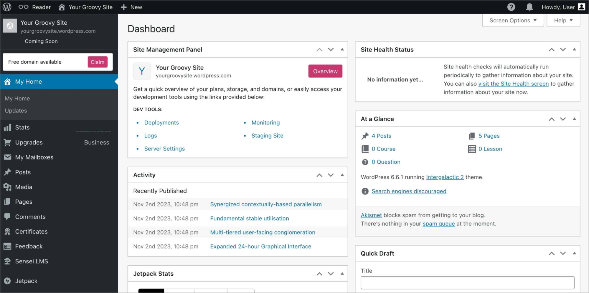Click the list icon beside 0 Lesson
This screenshot has width=589, height=293.
click(x=472, y=149)
